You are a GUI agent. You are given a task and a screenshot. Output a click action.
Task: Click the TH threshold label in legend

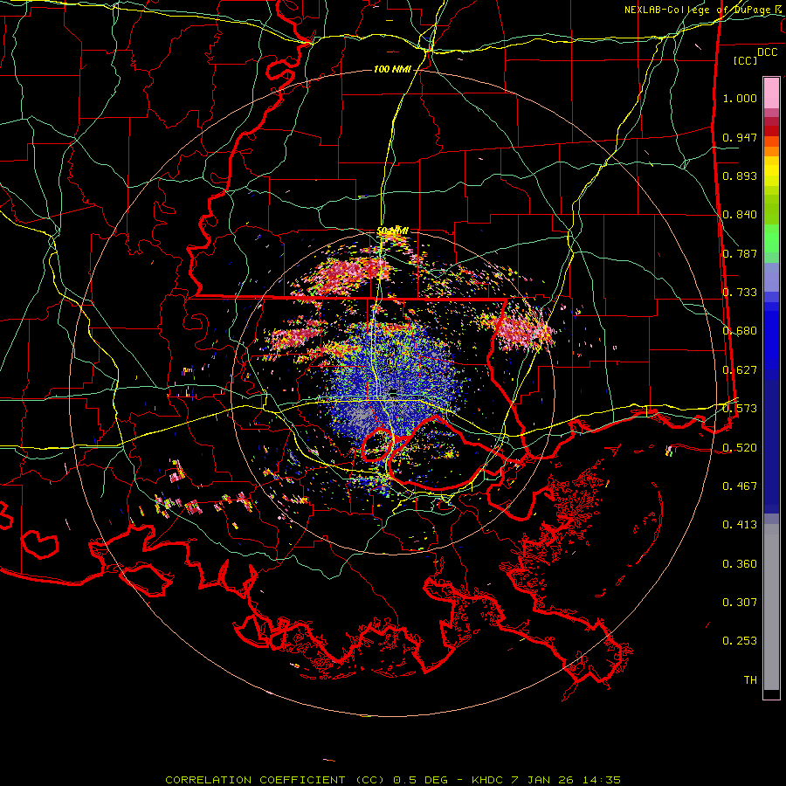[x=750, y=680]
